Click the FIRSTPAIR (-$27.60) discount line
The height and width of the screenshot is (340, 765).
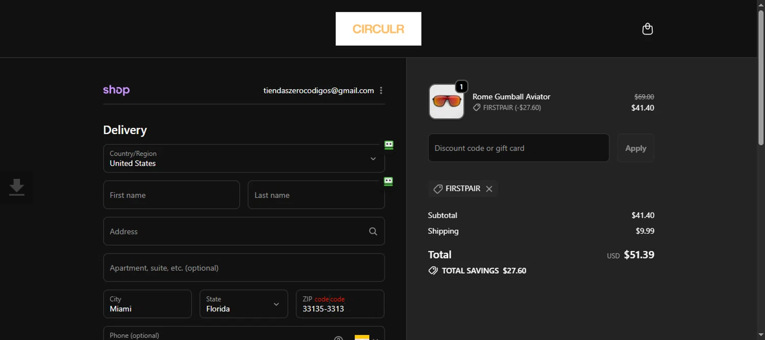click(507, 108)
